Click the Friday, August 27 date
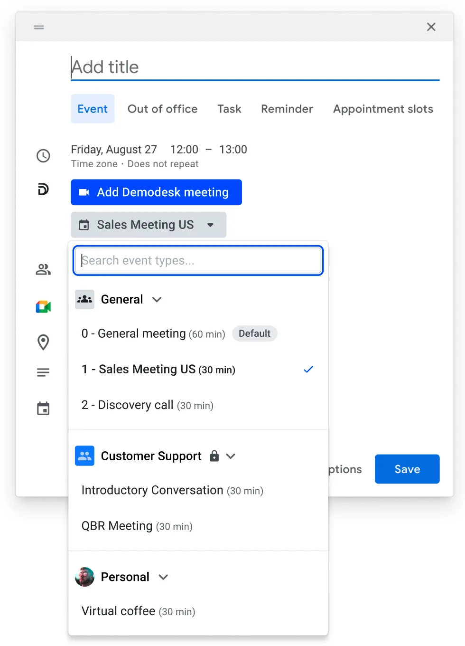Image resolution: width=465 pixels, height=646 pixels. click(x=114, y=150)
